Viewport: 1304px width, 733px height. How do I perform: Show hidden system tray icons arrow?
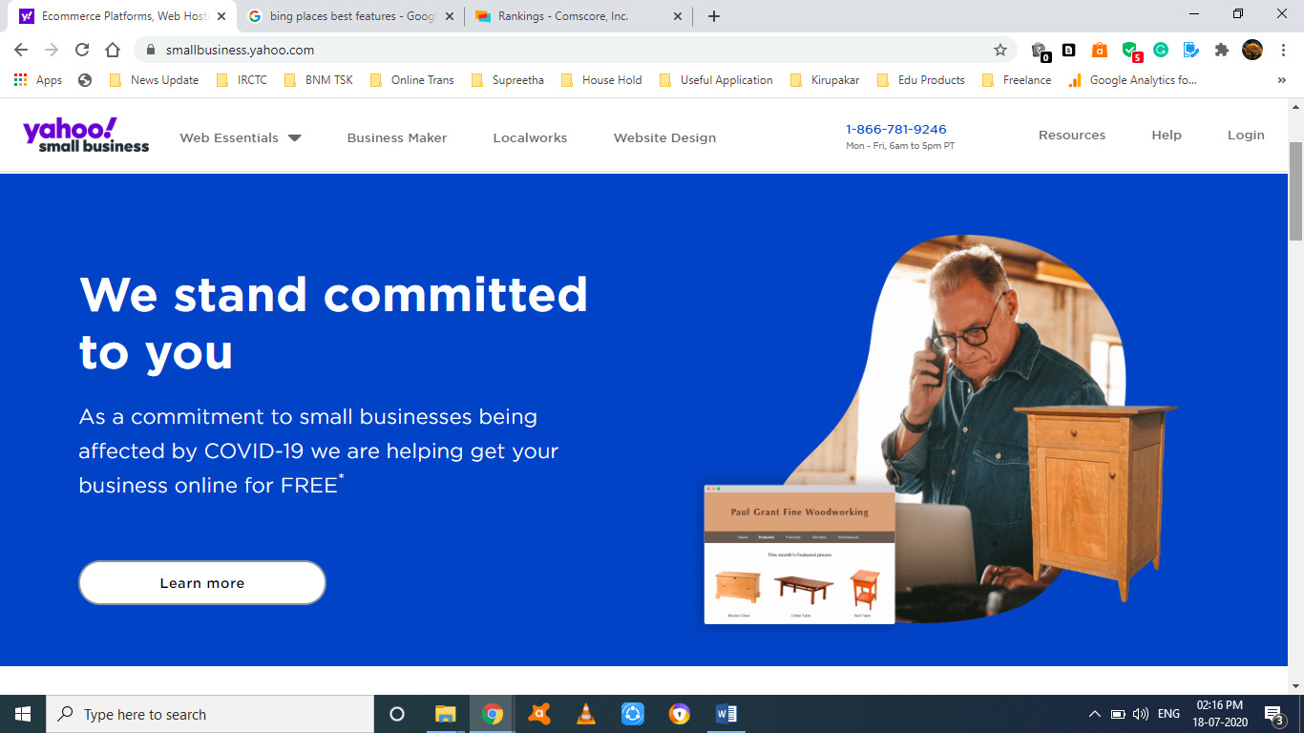(x=1094, y=714)
